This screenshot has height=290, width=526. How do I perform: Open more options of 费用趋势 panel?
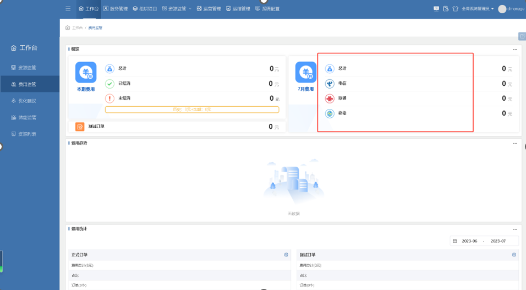tap(515, 143)
